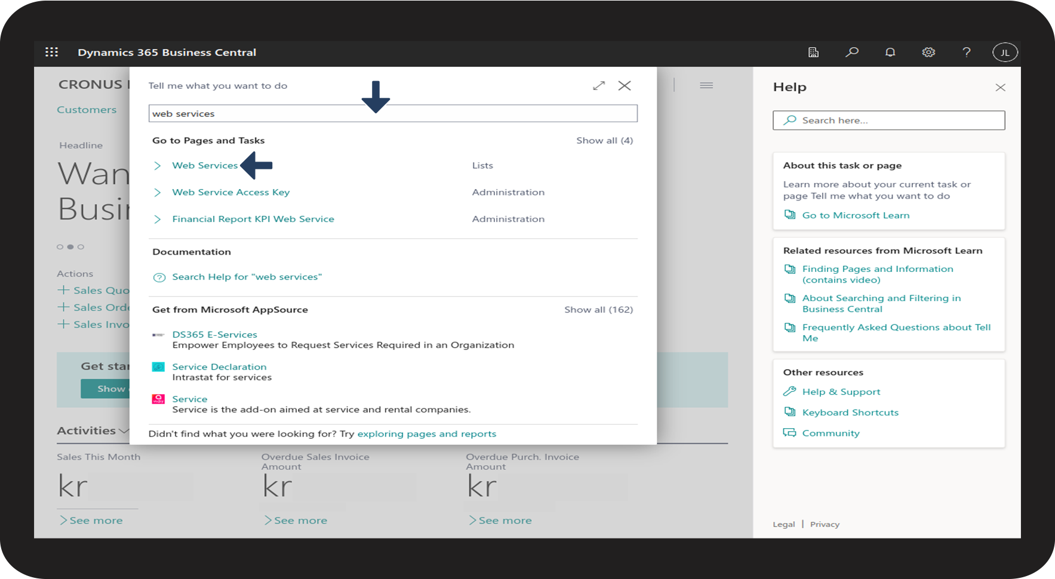Image resolution: width=1055 pixels, height=579 pixels.
Task: Open the settings gear
Action: tap(928, 52)
